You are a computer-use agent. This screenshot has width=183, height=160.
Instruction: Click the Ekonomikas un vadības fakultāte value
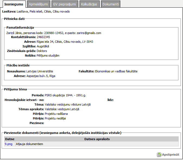point(116,71)
